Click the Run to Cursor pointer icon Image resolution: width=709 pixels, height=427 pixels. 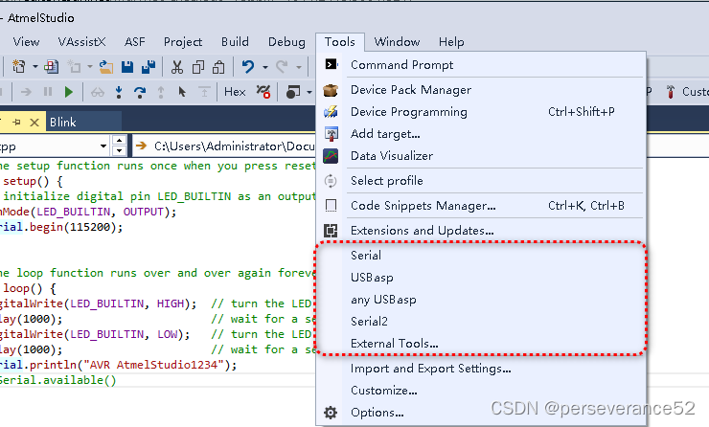[x=182, y=92]
